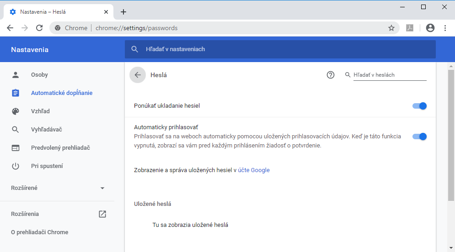Open the user profile avatar icon
This screenshot has height=252, width=455.
[430, 28]
